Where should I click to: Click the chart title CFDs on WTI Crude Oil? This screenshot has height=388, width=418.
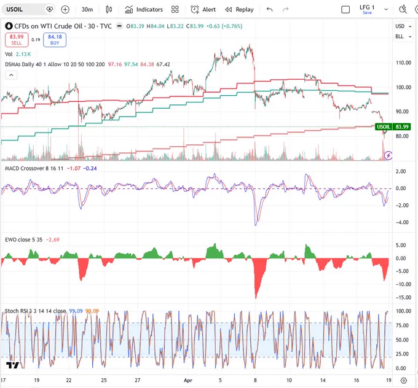[48, 26]
